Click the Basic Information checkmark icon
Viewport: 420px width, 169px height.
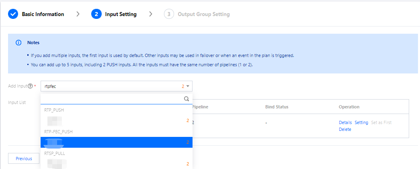[13, 14]
